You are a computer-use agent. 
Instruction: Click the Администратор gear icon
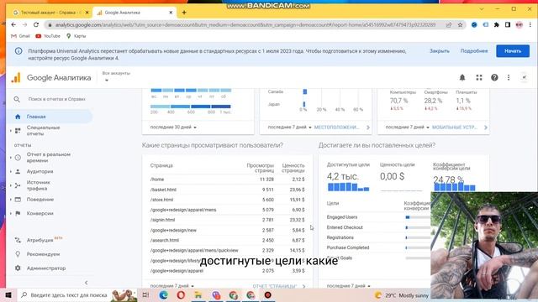(x=18, y=268)
